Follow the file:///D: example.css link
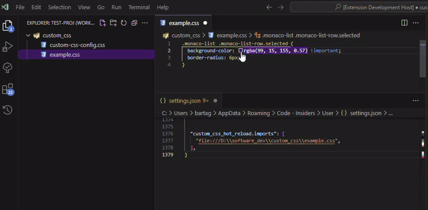 pos(266,141)
